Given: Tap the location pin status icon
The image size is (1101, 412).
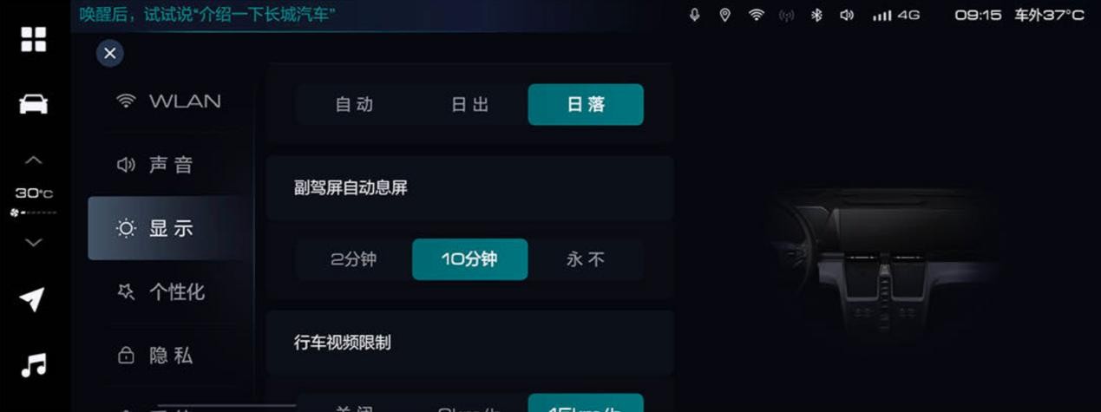Looking at the screenshot, I should click(725, 15).
